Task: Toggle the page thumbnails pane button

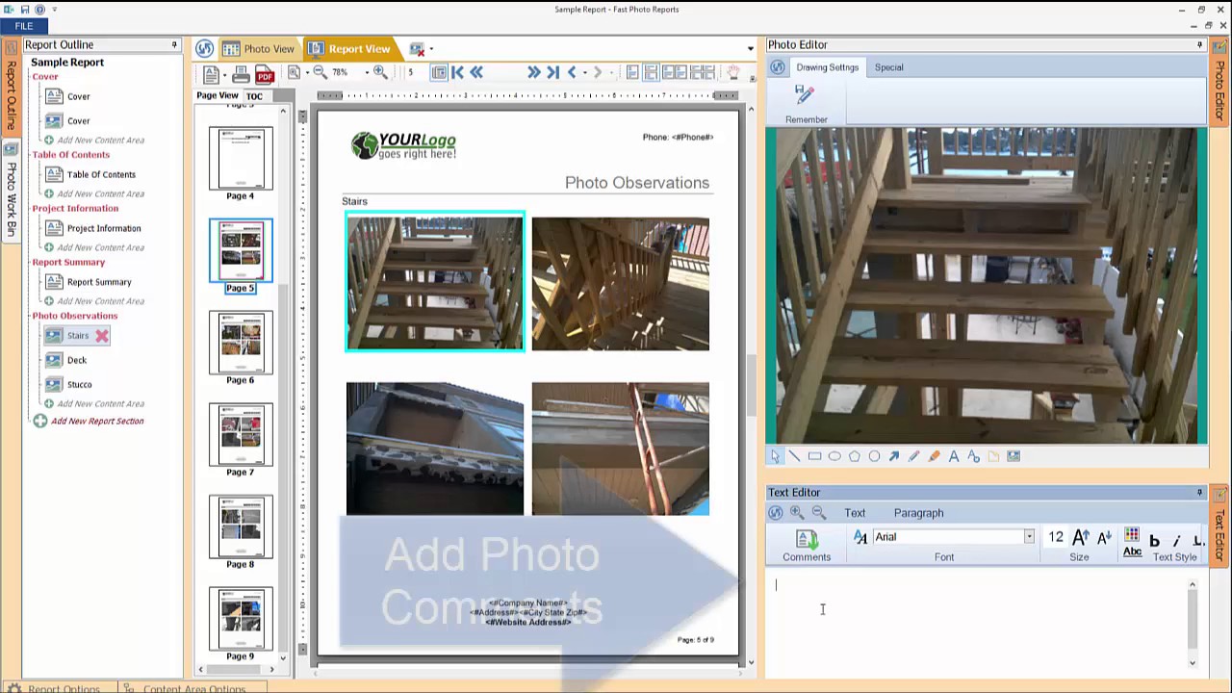Action: tap(440, 72)
